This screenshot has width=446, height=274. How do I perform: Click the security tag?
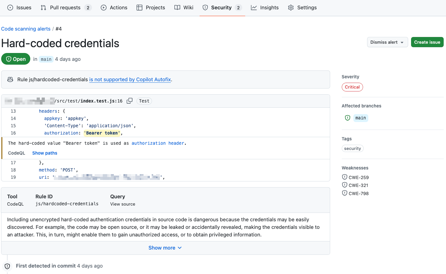point(353,149)
